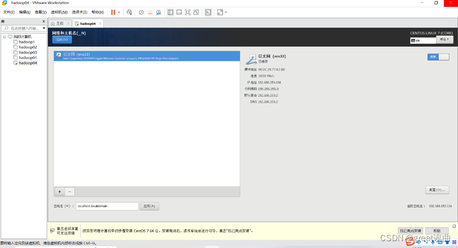Click the VMware Workstation title bar logo

click(4, 3)
